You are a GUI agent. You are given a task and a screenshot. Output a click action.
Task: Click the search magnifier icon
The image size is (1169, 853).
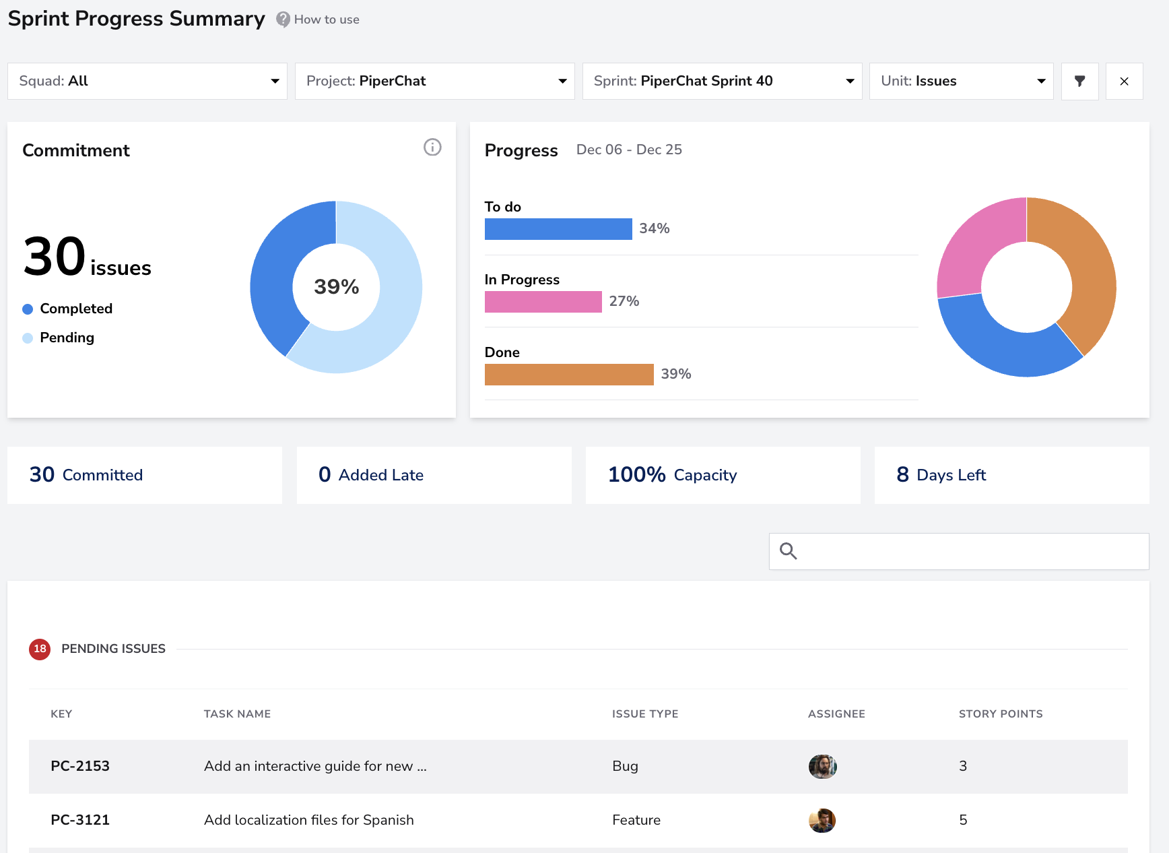point(788,551)
